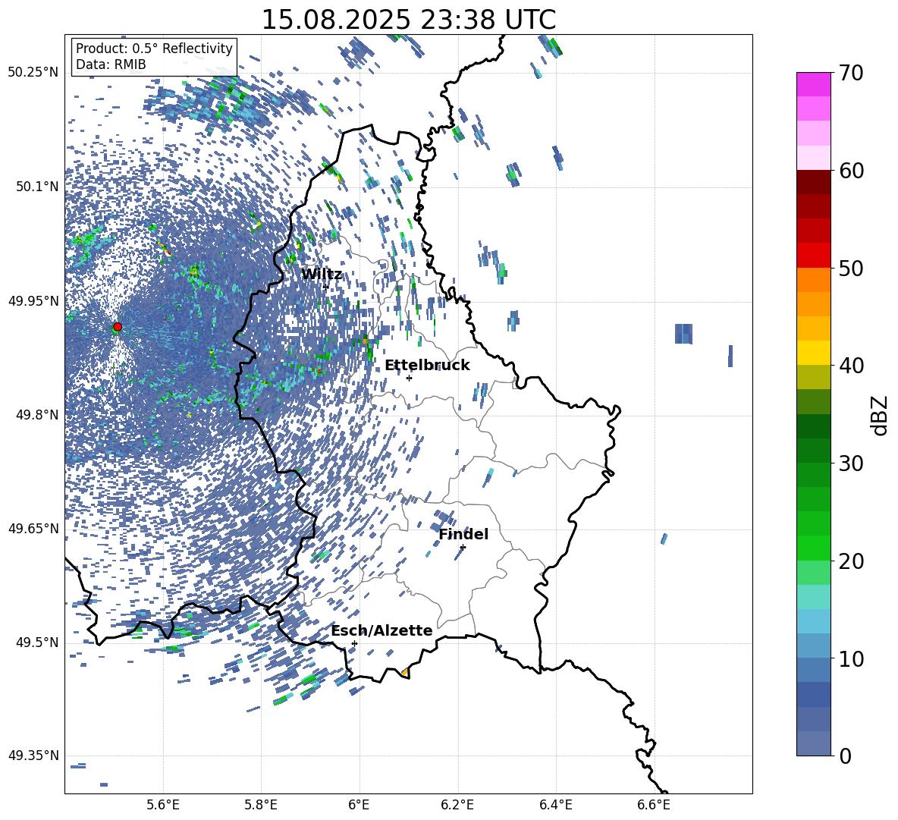Image resolution: width=898 pixels, height=820 pixels.
Task: Click the Ettelbruck location cross marker
Action: coord(409,378)
